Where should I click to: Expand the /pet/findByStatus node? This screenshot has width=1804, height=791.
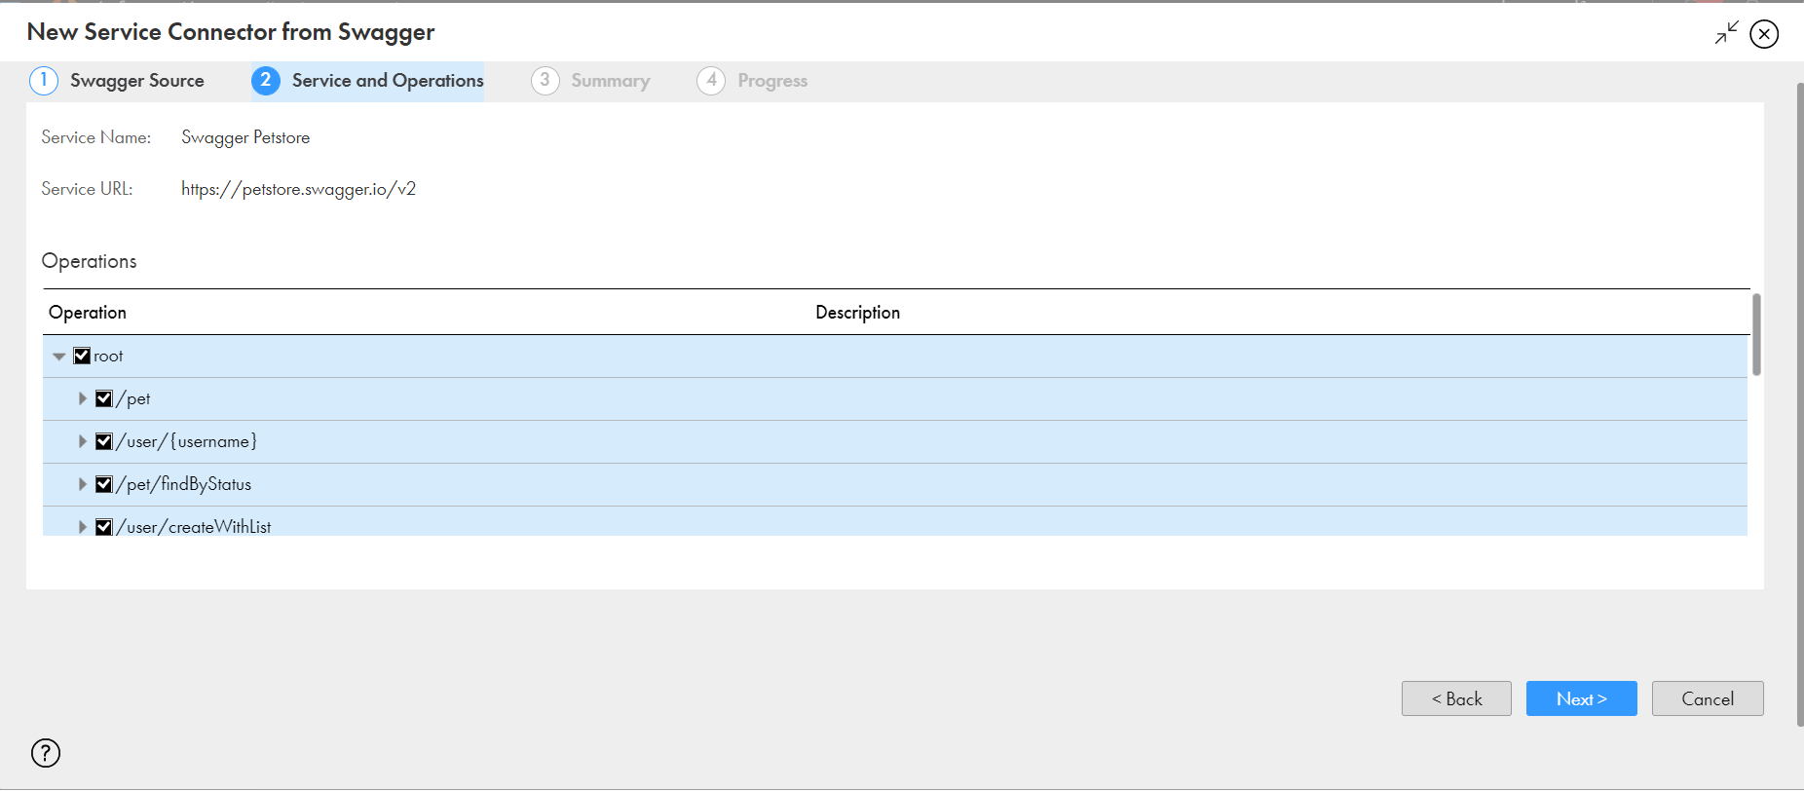83,484
